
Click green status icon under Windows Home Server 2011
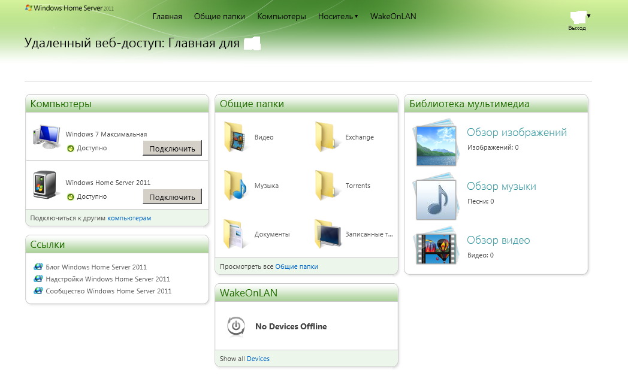(x=71, y=196)
